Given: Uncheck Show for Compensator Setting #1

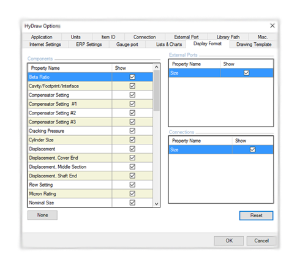Looking at the screenshot, I should [132, 104].
